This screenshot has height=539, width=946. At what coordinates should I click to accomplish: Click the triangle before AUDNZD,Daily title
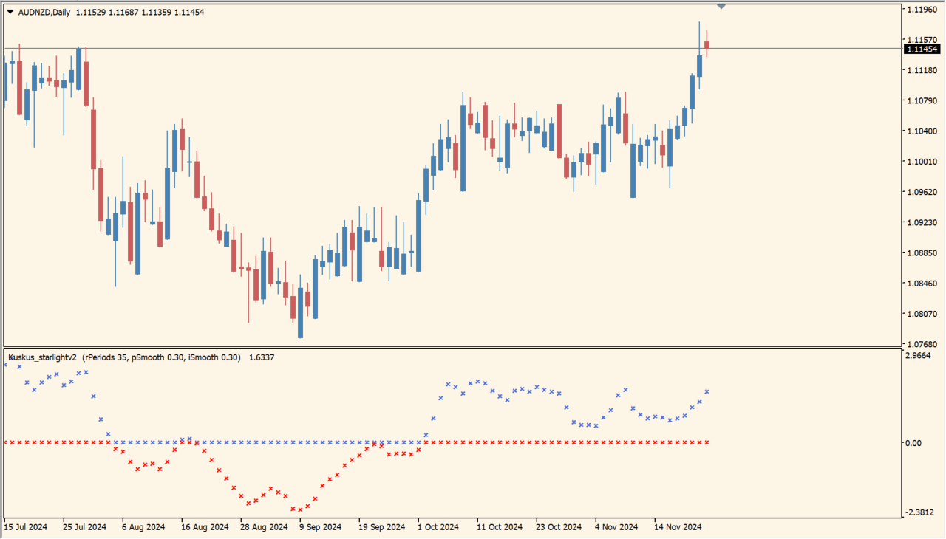coord(10,12)
